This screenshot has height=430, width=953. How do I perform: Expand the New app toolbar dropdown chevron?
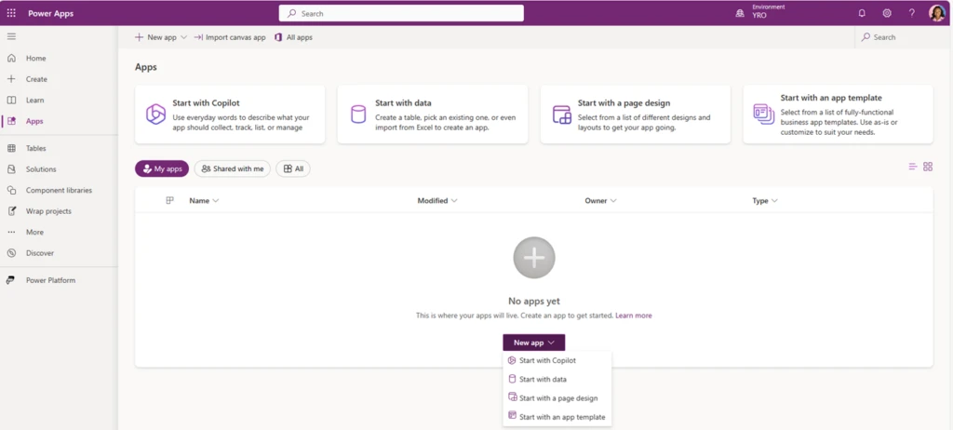tap(184, 37)
